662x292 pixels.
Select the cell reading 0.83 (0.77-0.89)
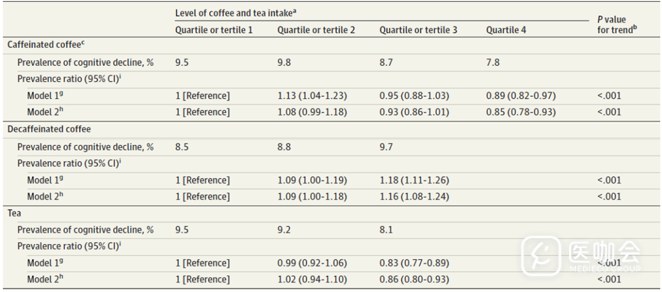pos(414,263)
